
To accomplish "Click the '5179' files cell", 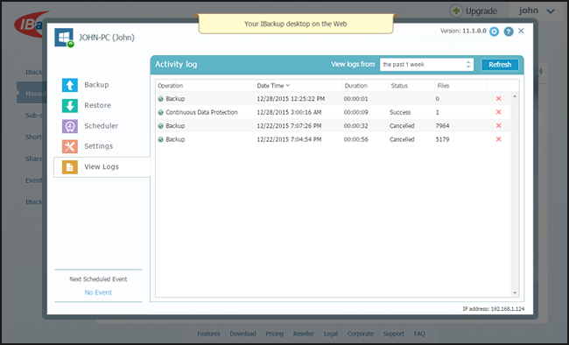I will (x=442, y=139).
